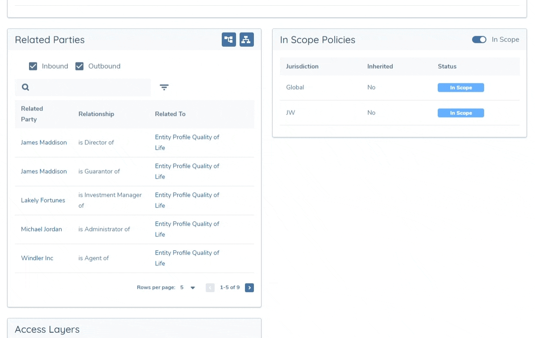Click the In Scope badge for Global jurisdiction
Viewport: 535px width, 338px height.
click(461, 87)
